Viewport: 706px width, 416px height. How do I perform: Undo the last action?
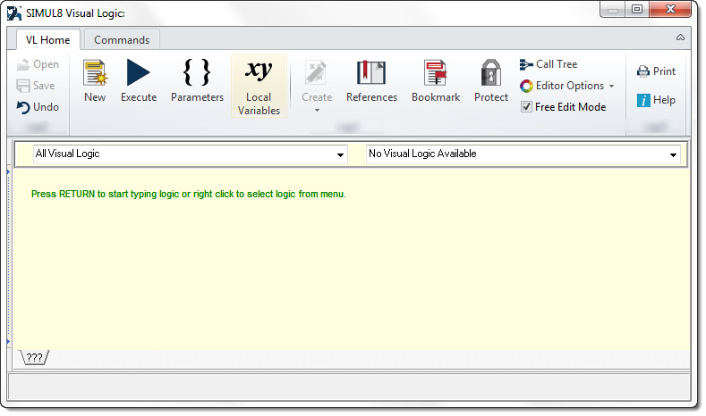point(38,107)
